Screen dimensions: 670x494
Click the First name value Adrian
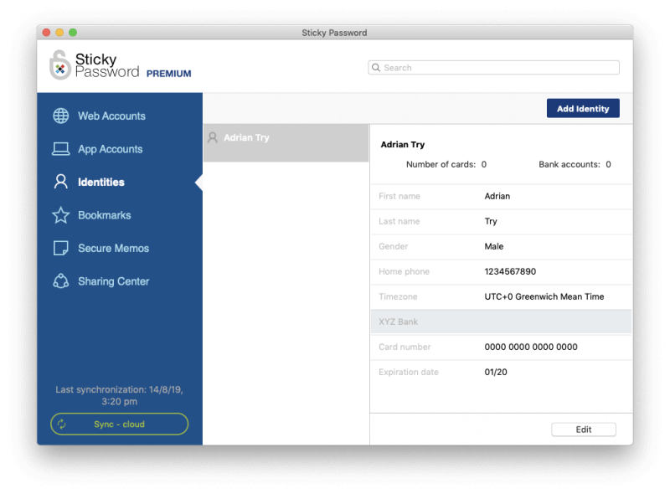tap(497, 196)
